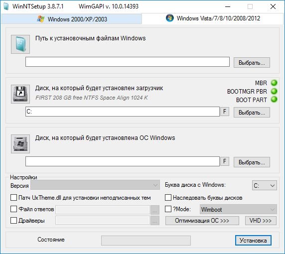The width and height of the screenshot is (285, 254).
Task: Click the F format button beside installation drive field
Action: click(x=225, y=161)
